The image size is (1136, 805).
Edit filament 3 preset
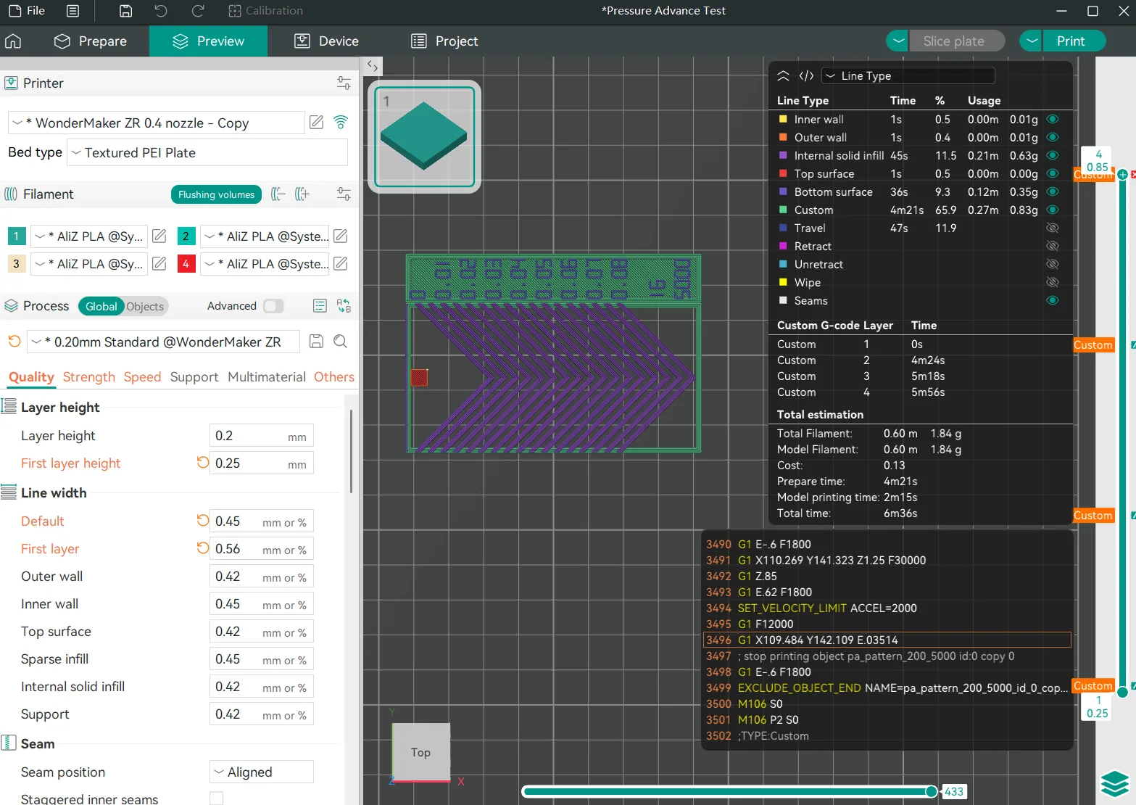[x=159, y=264]
